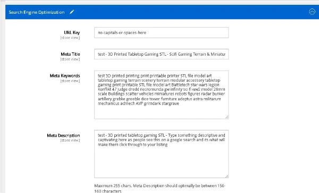
Task: Click [store view] under Meta Keywords
Action: pyautogui.click(x=70, y=81)
